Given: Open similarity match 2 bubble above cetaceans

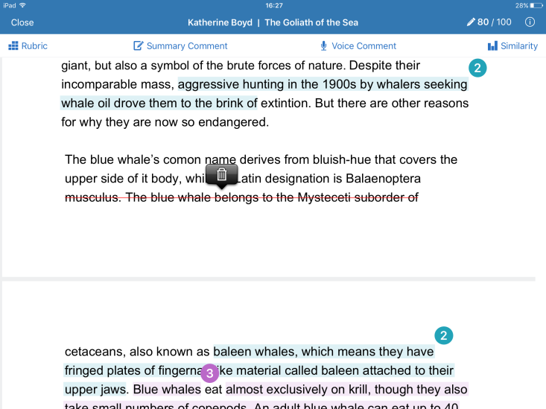Looking at the screenshot, I should [x=444, y=335].
